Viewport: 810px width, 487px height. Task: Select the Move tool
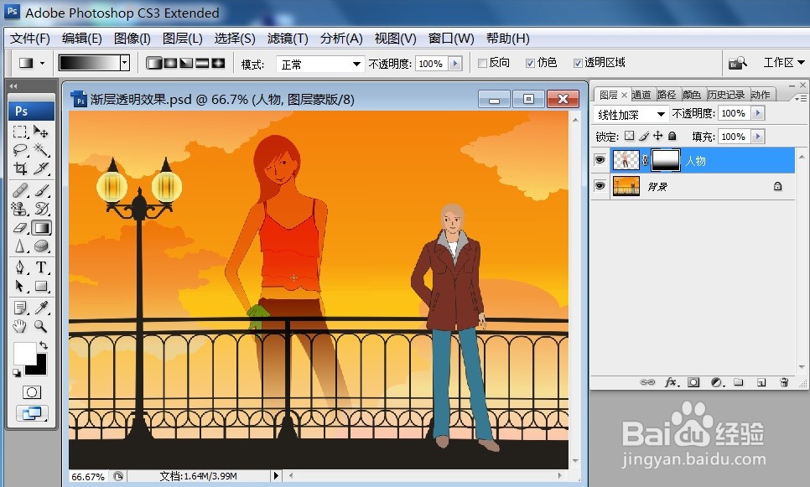point(41,132)
